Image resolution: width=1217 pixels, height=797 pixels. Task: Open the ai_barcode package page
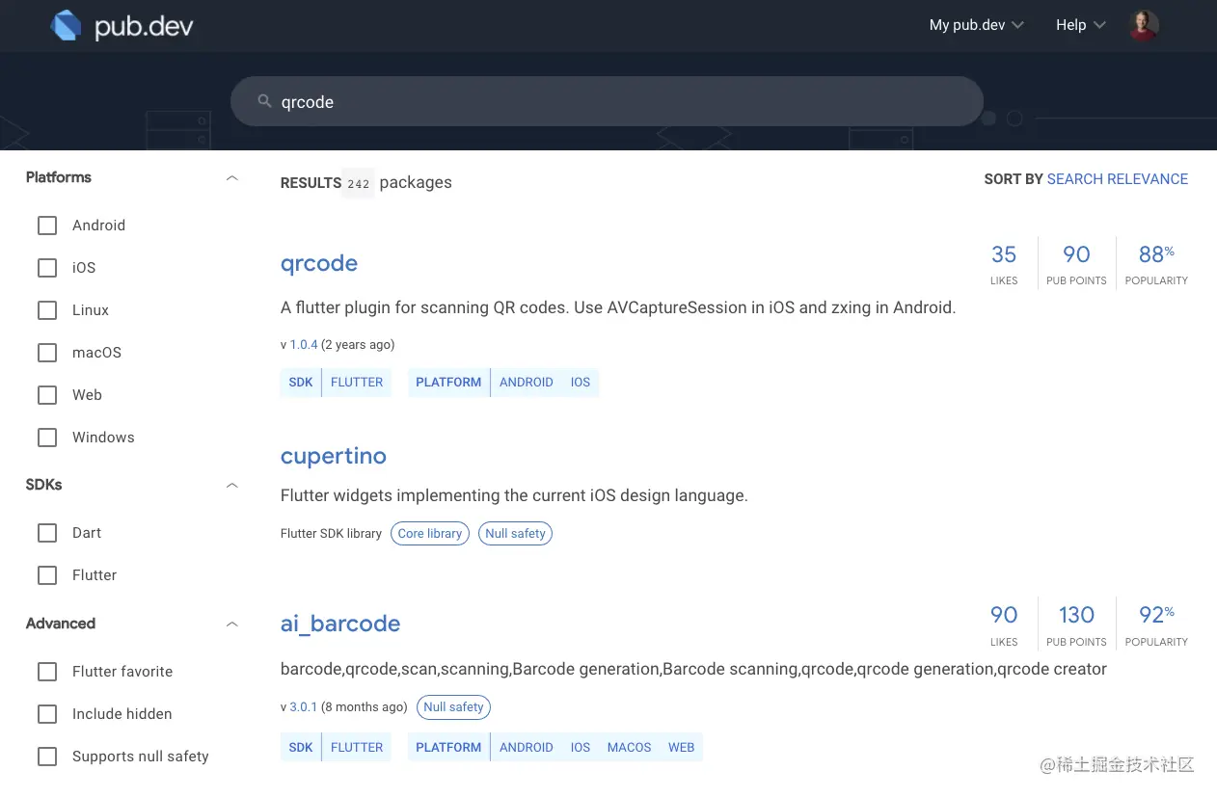point(340,624)
